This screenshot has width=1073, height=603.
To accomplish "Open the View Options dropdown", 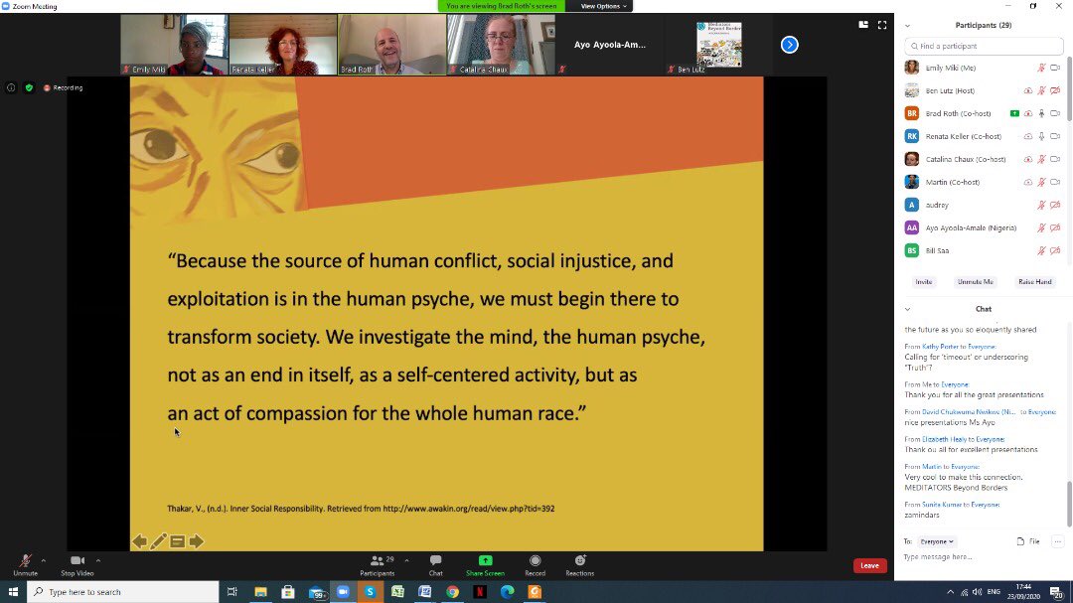I will (603, 6).
